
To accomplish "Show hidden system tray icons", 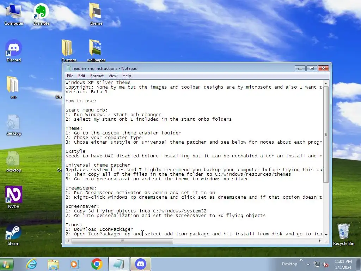I will [308, 264].
